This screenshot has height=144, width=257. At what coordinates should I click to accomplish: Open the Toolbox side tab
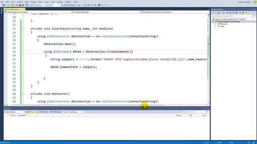2,11
